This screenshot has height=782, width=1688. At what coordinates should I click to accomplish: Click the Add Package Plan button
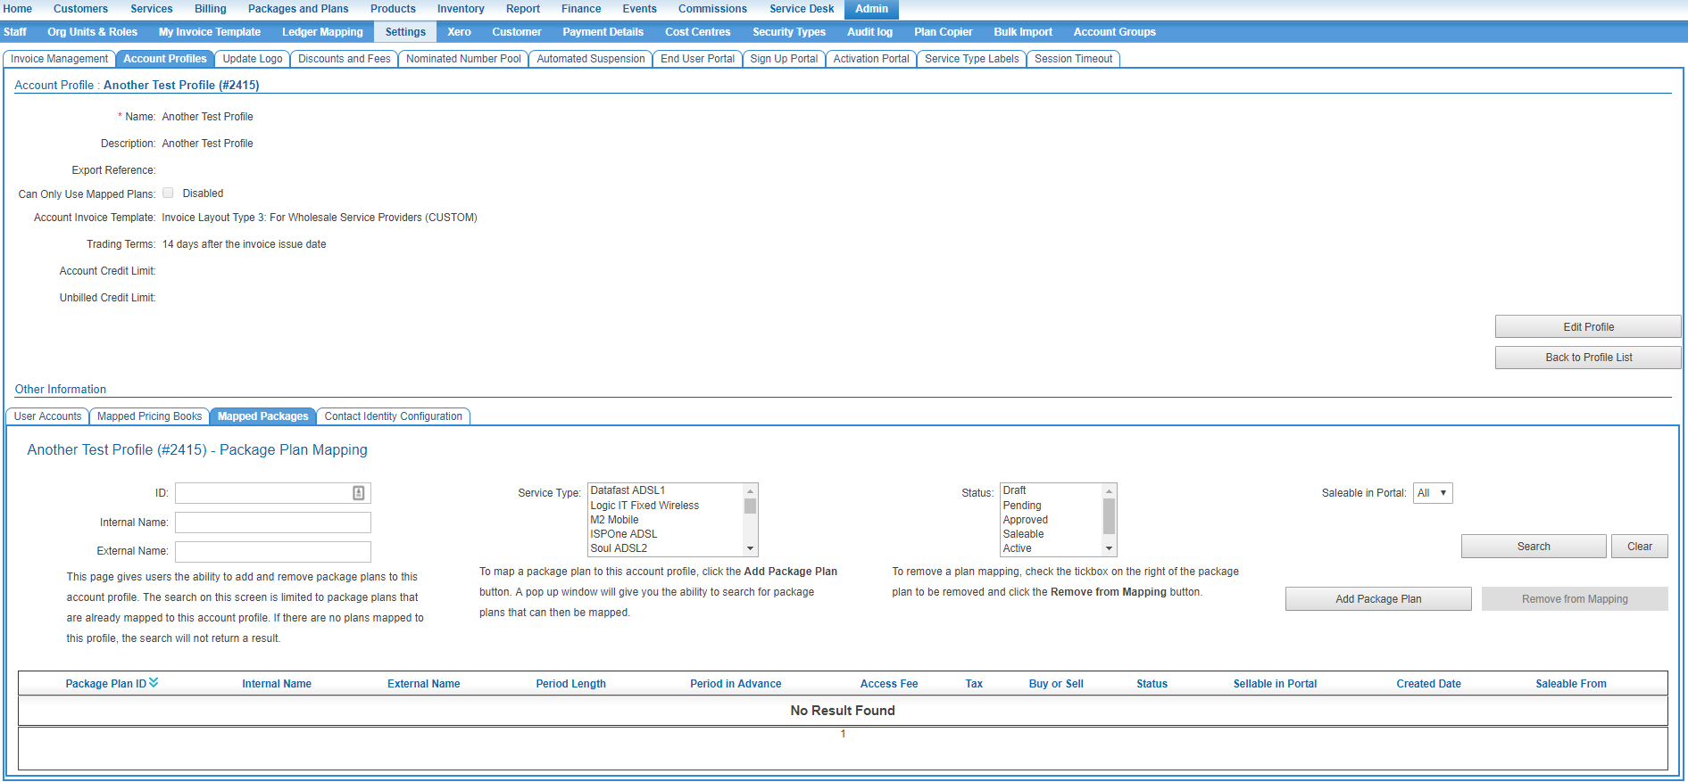[x=1377, y=599]
